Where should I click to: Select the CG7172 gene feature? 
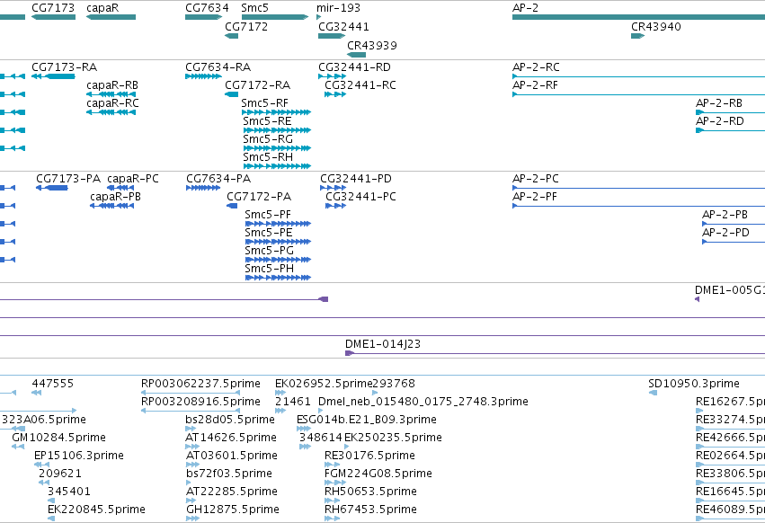coord(231,36)
